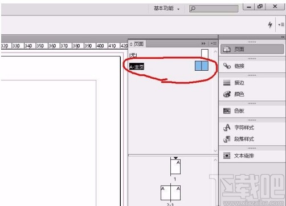Screen dimensions: 286x206
Task: Click the [无] blank master thumbnail
Action: 205,54
